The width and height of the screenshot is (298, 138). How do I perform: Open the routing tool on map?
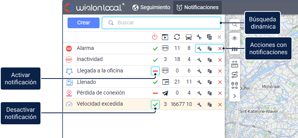click(x=235, y=75)
